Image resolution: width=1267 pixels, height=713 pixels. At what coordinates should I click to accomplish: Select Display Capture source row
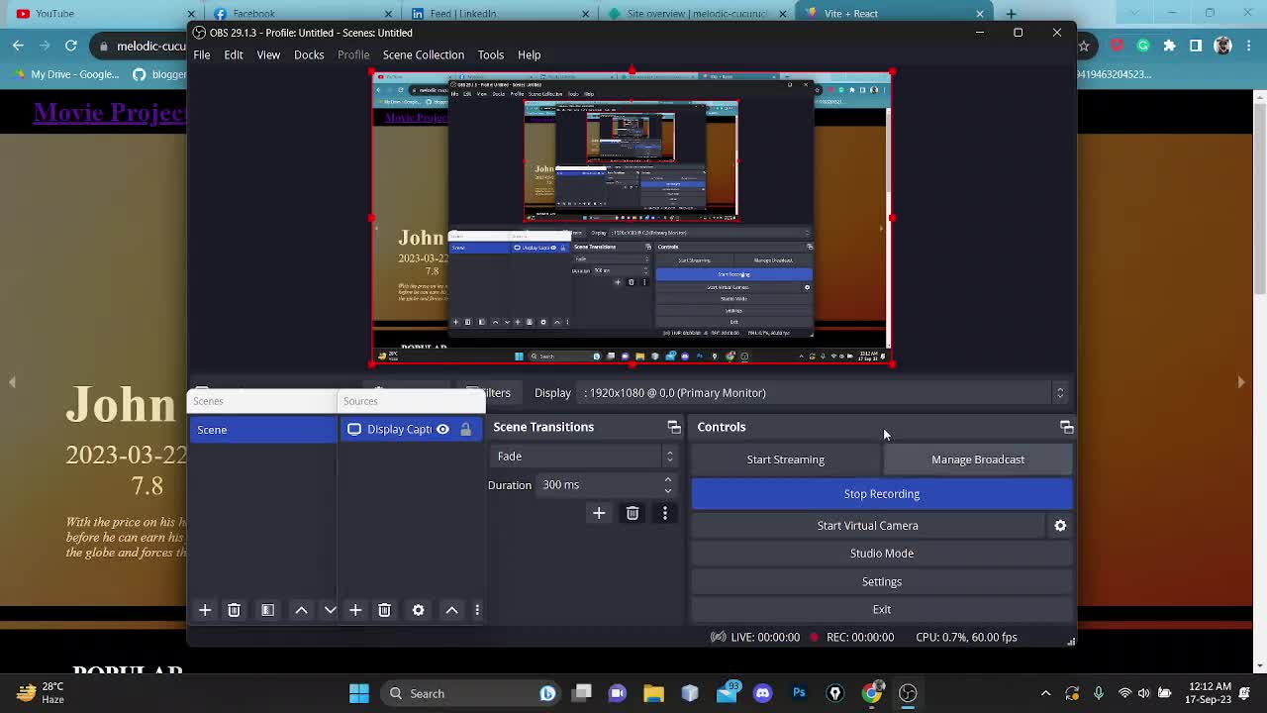coord(411,429)
